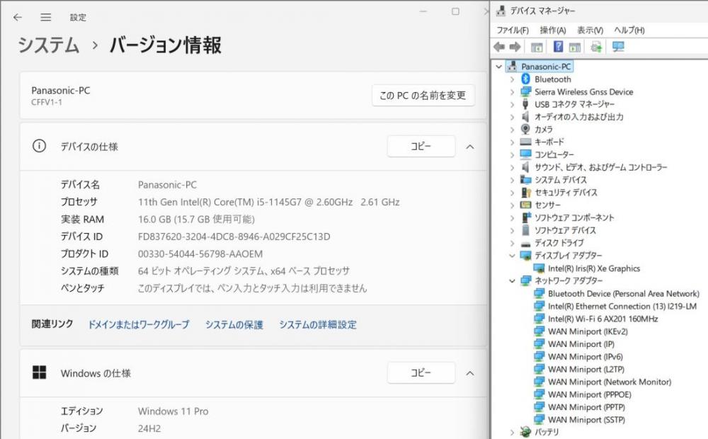Screen dimensions: 708x439
Task: Select Intel(R) Wi-Fi 6 AX201 160MHz adapter
Action: 603,319
